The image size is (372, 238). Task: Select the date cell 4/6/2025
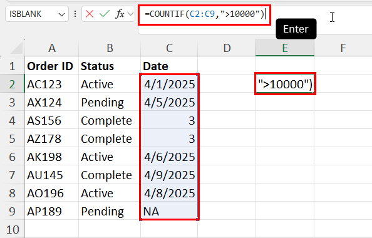coord(169,157)
